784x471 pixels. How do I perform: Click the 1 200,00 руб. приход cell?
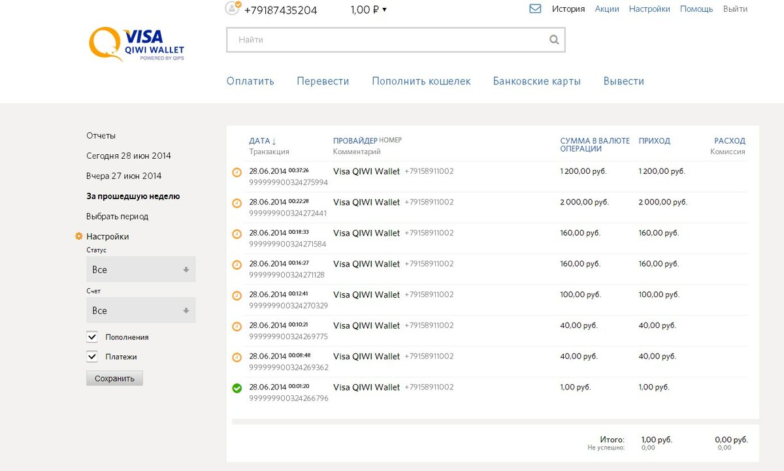point(662,171)
